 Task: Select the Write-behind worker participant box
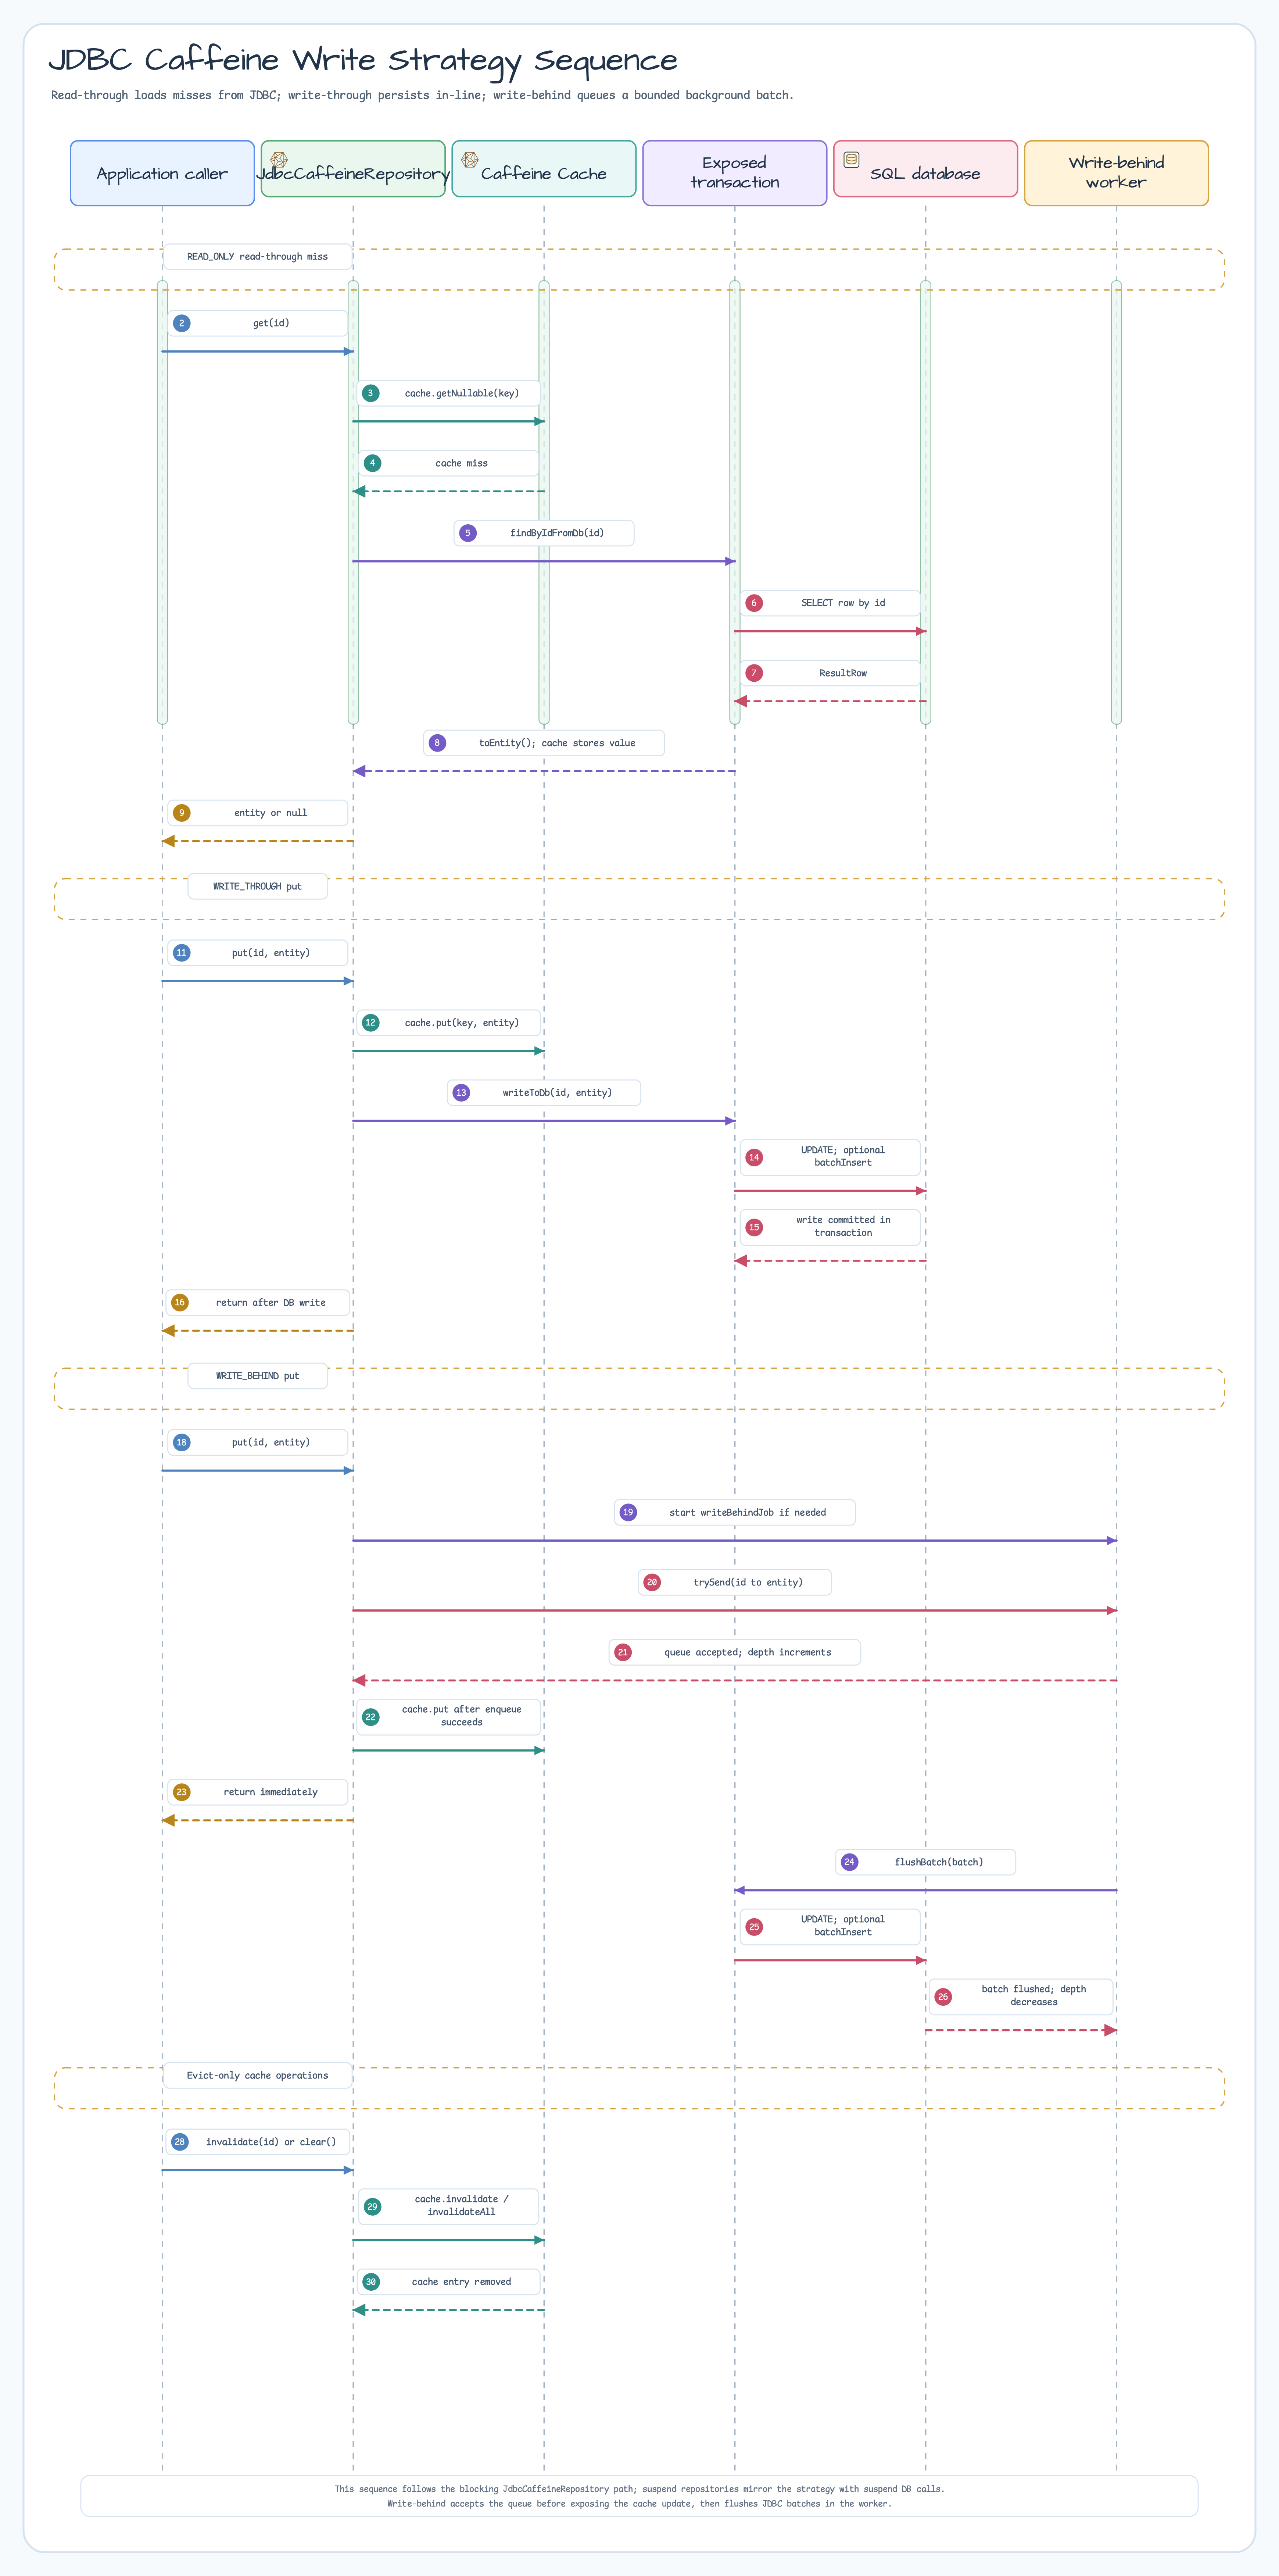1116,173
